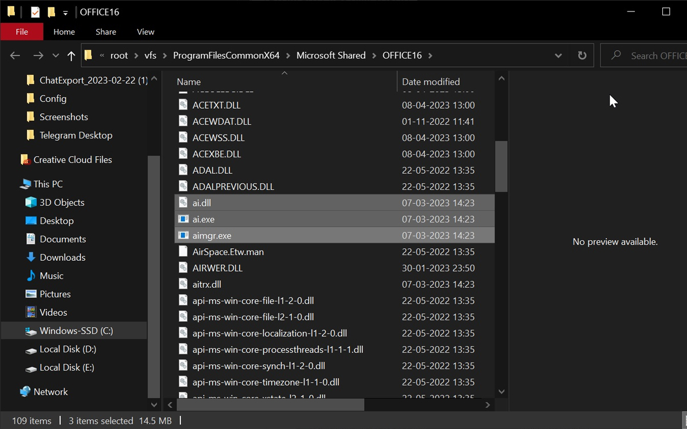This screenshot has height=429, width=687.
Task: Click the AirSpace.Etw.man file icon
Action: point(183,251)
